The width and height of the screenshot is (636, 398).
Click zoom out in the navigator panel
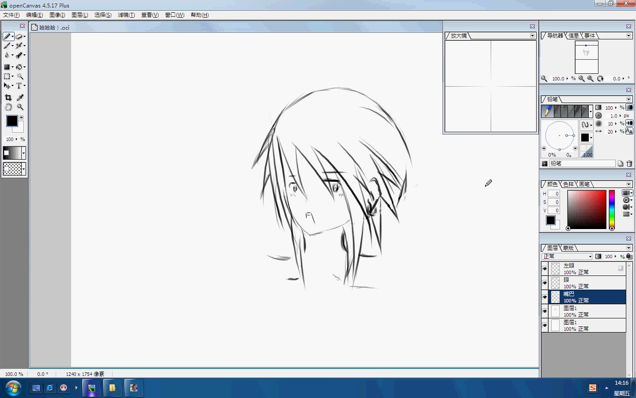point(582,79)
